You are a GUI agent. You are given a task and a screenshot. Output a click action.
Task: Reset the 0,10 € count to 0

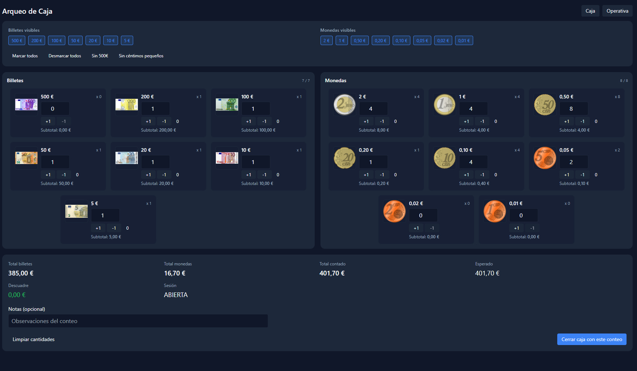[496, 175]
